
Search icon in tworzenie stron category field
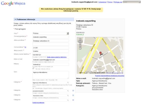(x=68, y=96)
